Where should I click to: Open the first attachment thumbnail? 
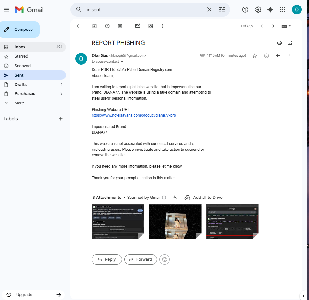click(117, 222)
